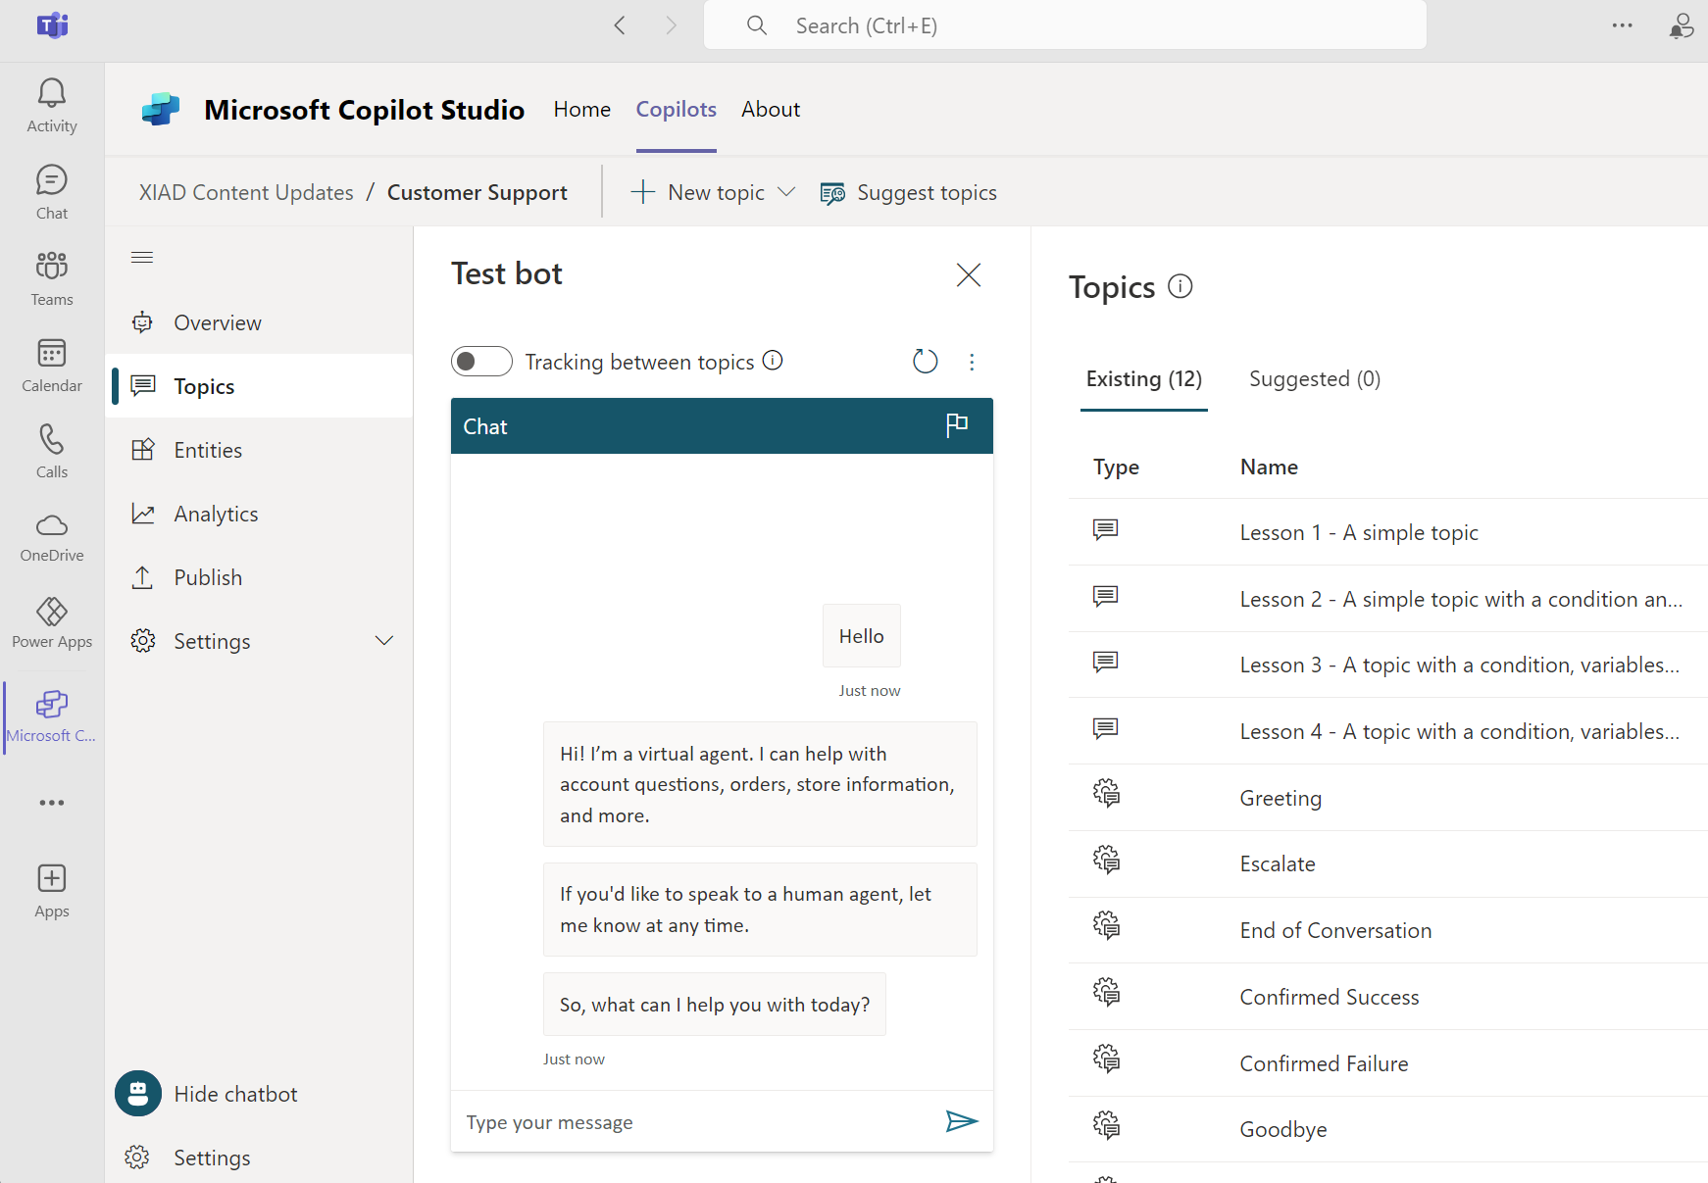Select the Existing (12) tab
1708x1183 pixels.
(x=1144, y=379)
